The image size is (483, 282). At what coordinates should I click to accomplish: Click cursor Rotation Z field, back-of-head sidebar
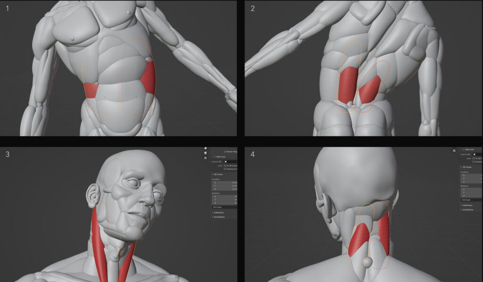472,196
